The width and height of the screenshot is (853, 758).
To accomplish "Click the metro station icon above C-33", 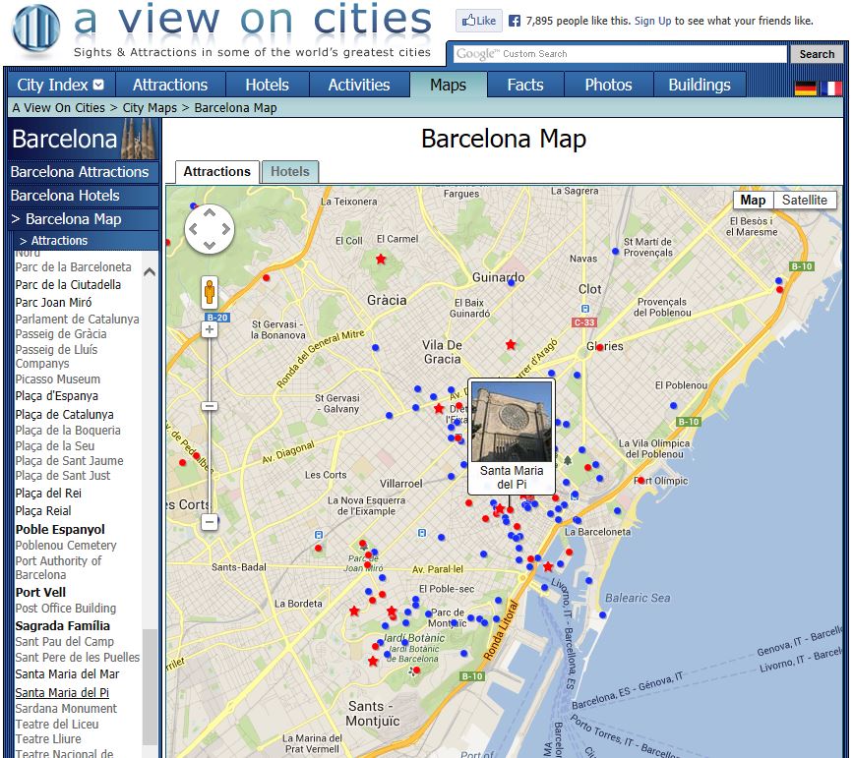I will 584,309.
